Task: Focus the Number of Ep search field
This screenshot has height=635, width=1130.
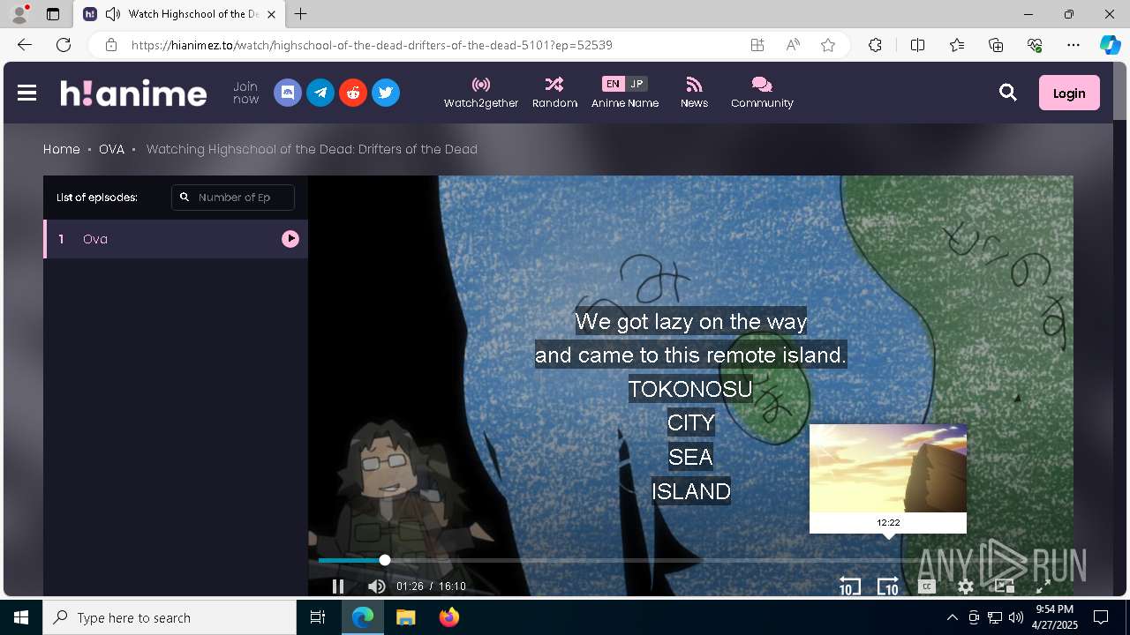Action: coord(233,198)
